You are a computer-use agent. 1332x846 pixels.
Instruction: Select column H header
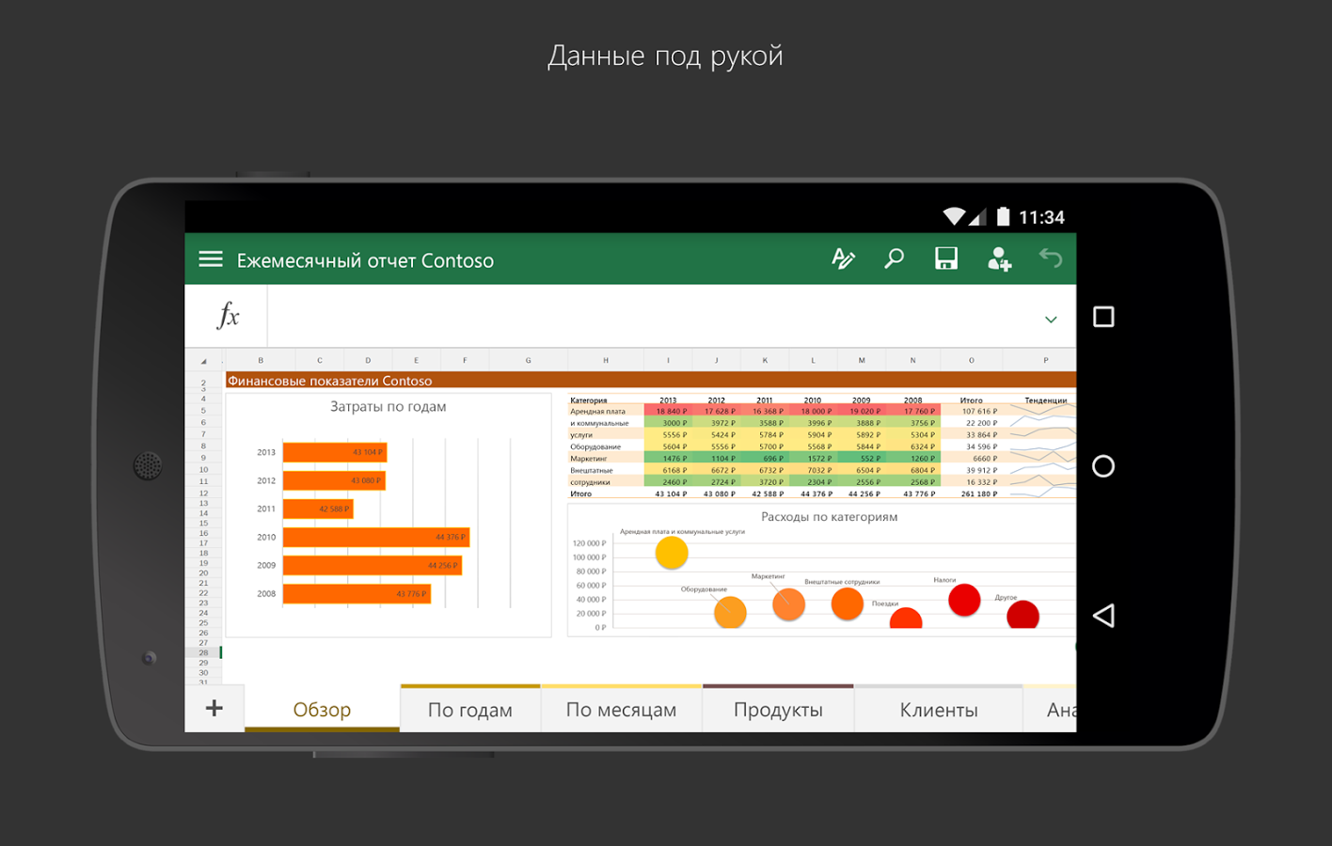pyautogui.click(x=606, y=360)
